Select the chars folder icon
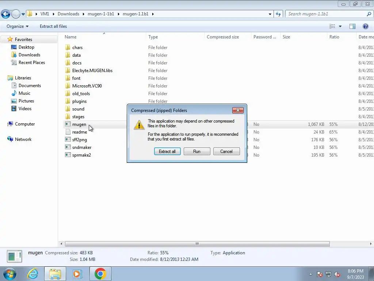The image size is (374, 281). [68, 47]
